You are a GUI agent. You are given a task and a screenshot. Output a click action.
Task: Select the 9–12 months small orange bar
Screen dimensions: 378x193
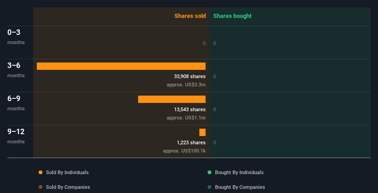(x=202, y=132)
